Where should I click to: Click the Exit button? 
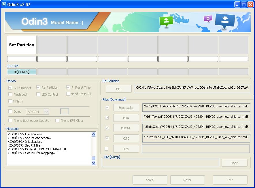coord(230,180)
